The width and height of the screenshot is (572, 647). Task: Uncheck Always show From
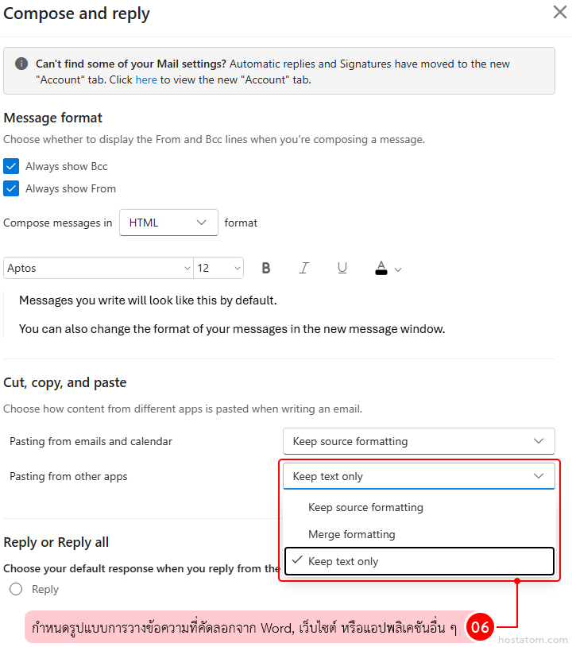click(x=11, y=188)
